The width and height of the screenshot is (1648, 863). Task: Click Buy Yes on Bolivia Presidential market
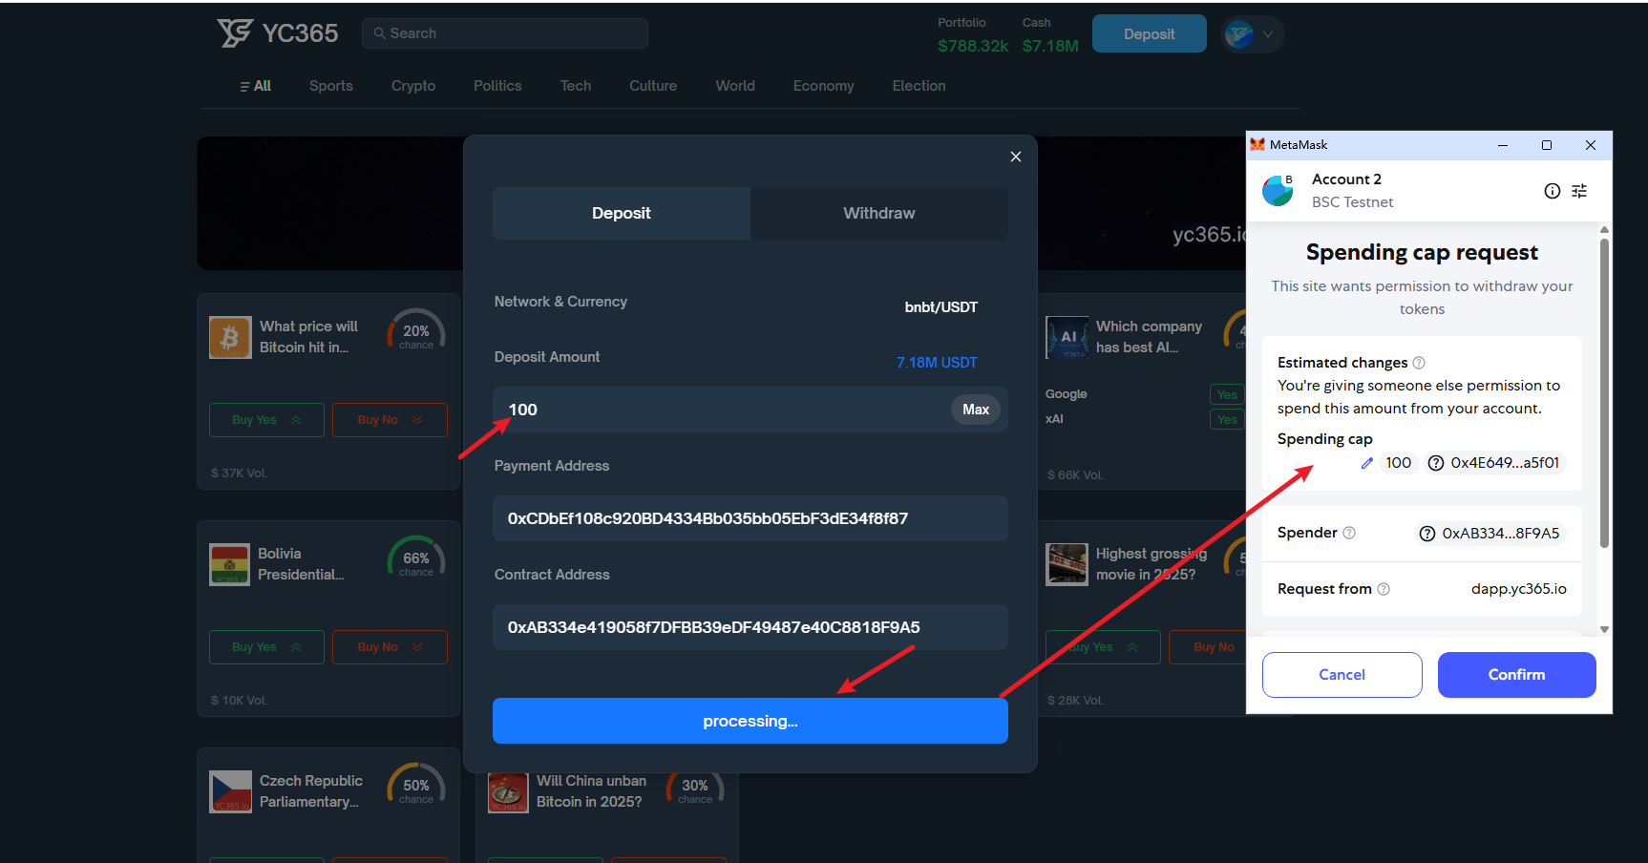pos(266,647)
